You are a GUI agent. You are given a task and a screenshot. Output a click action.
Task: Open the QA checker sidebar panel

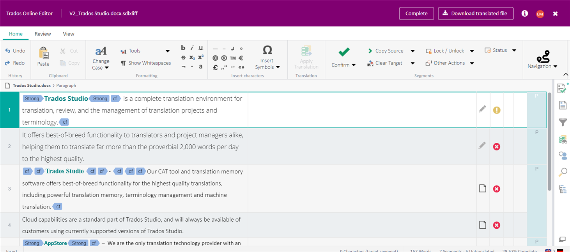[562, 88]
